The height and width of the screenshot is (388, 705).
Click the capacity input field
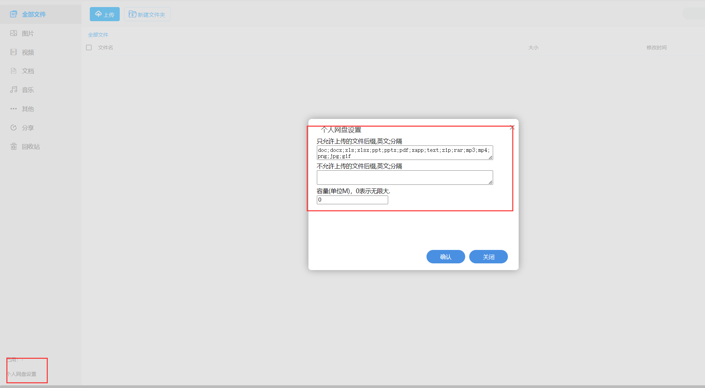[x=352, y=200]
